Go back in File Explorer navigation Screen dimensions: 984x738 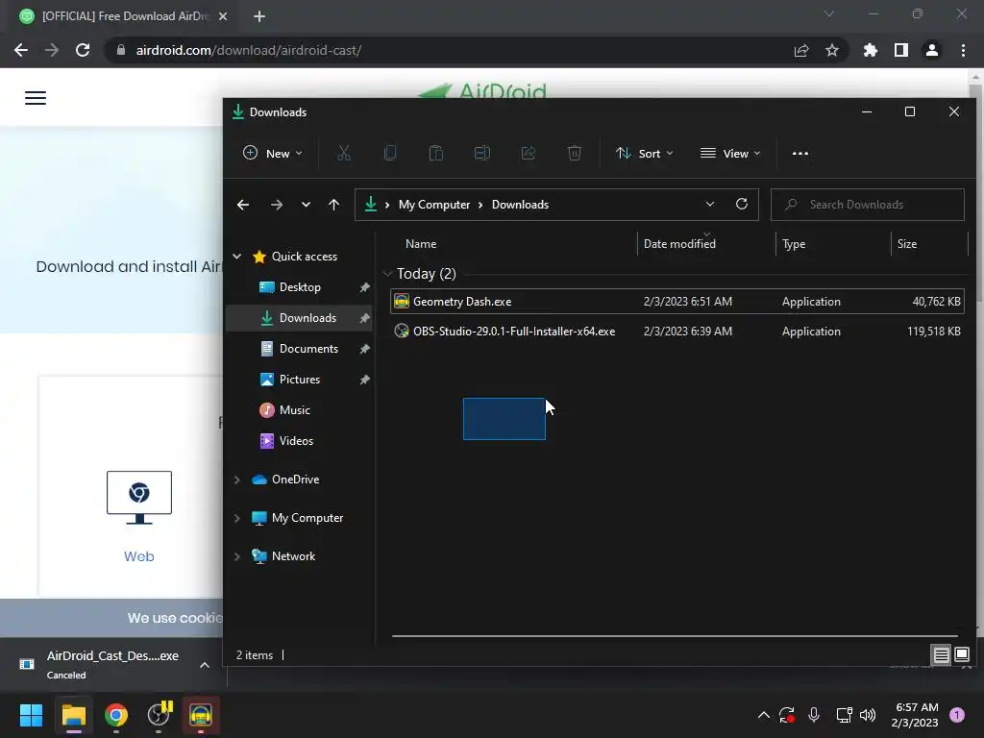tap(243, 205)
